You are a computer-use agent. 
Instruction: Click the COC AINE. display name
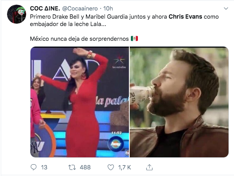pos(45,9)
